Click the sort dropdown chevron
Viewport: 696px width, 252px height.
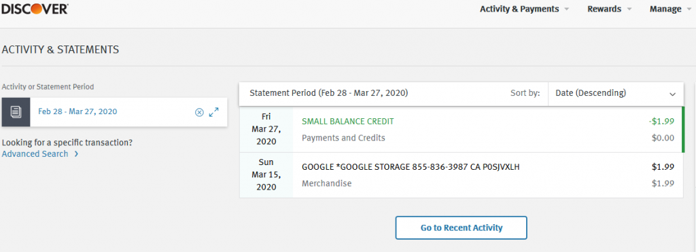(x=672, y=94)
